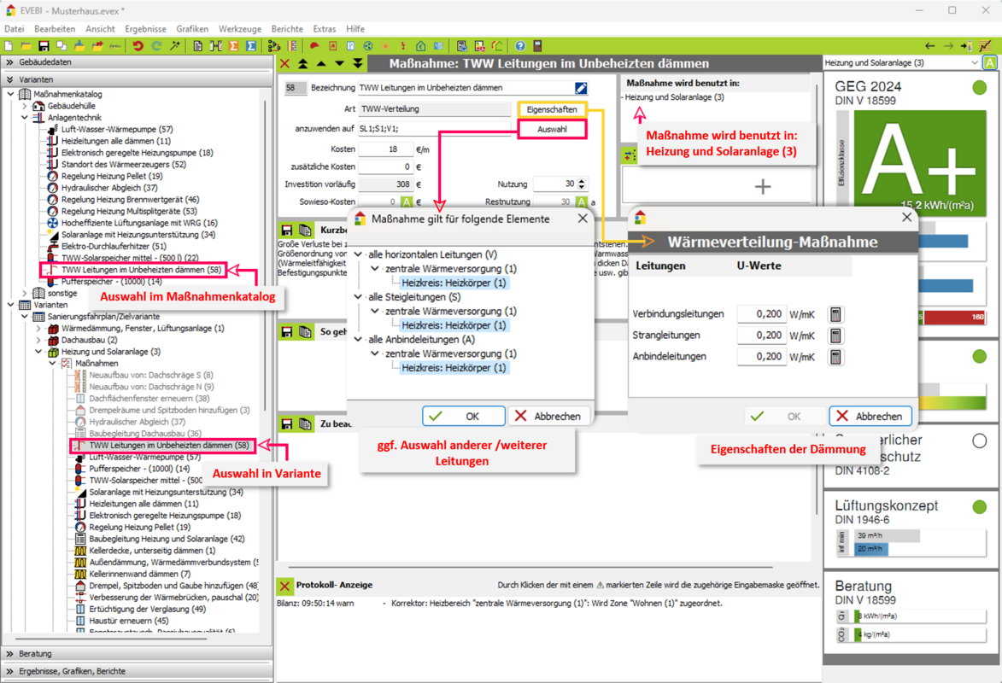
Task: Click the double-up arrow navigation icon
Action: [x=303, y=63]
